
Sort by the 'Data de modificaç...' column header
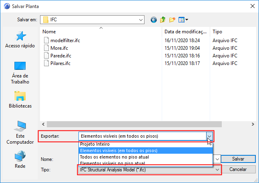click(x=186, y=32)
